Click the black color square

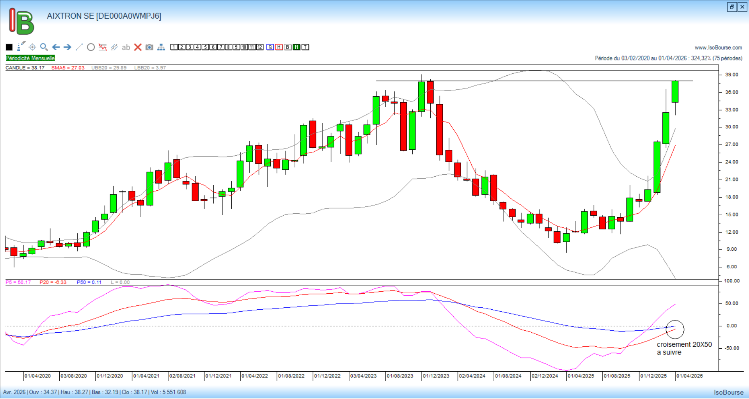coord(9,47)
